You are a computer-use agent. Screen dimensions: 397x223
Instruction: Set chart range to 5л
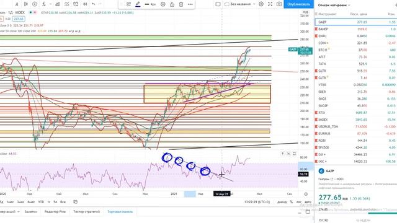point(55,202)
